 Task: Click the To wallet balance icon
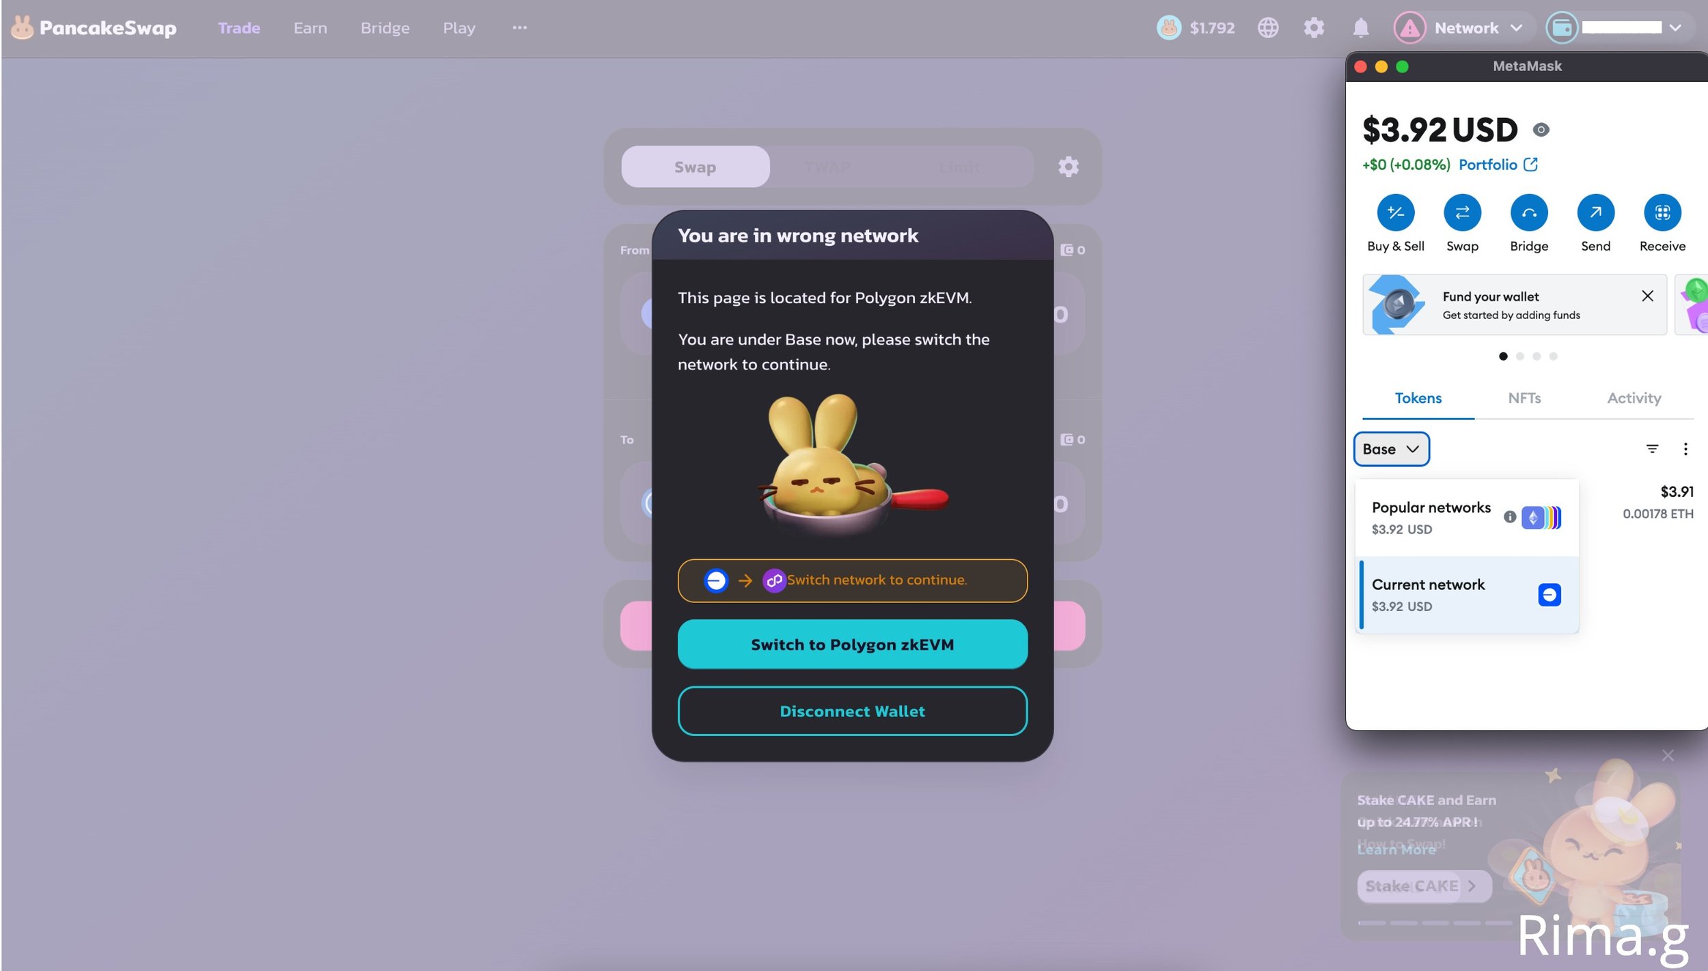[x=1066, y=440]
